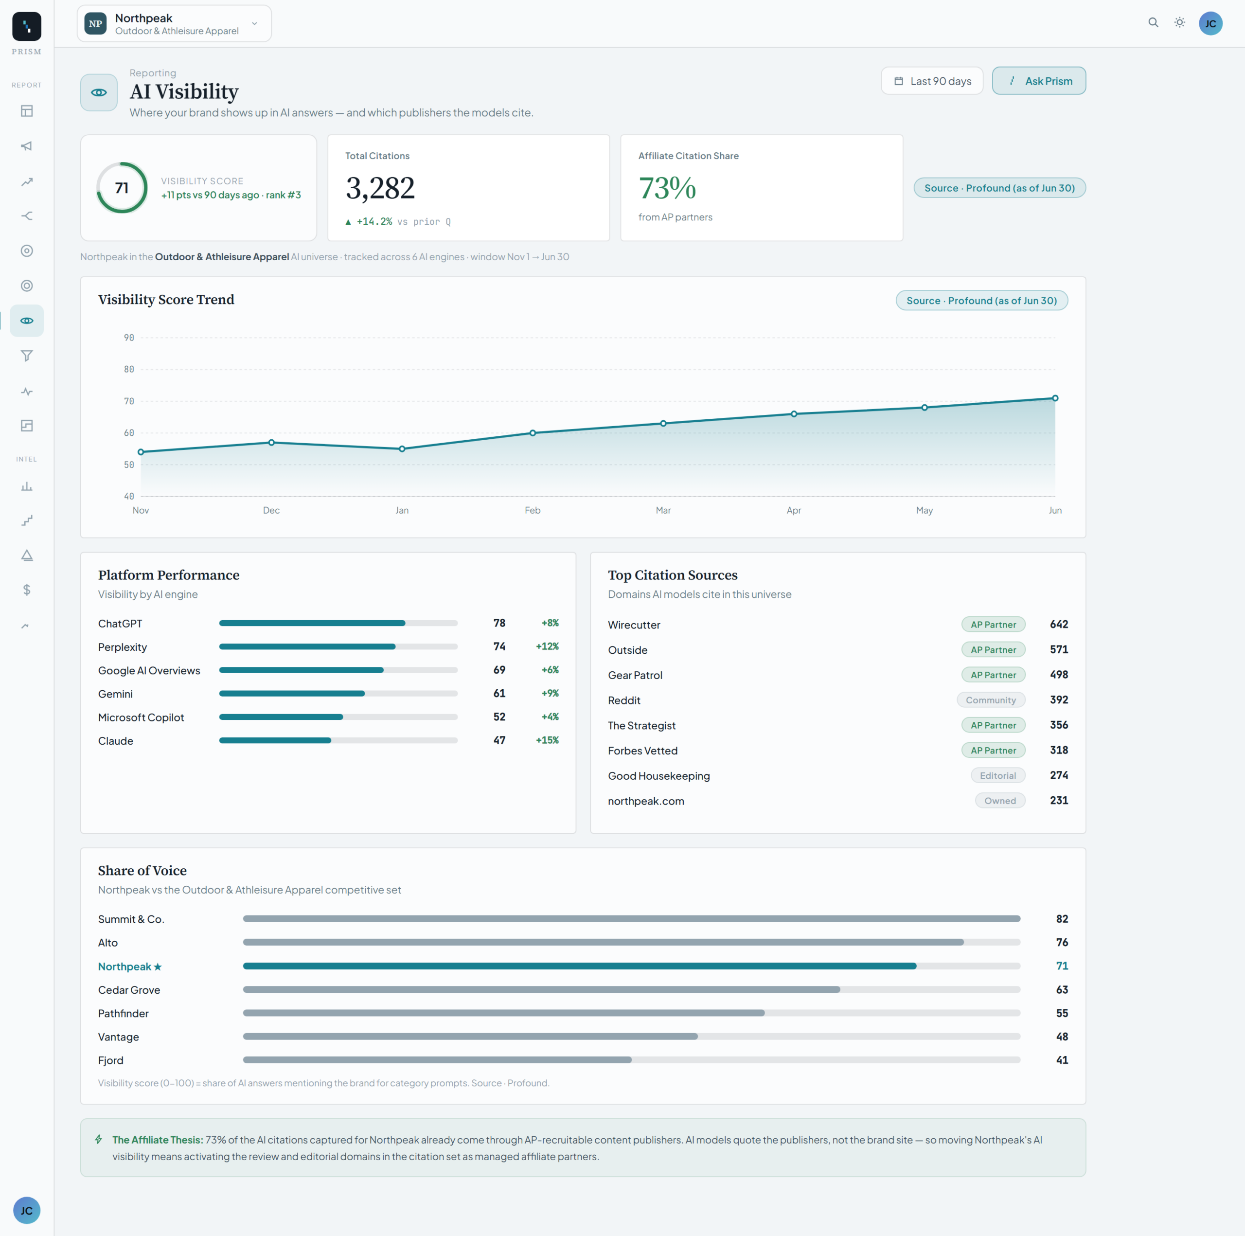Open the target icon with center dot

coord(26,251)
